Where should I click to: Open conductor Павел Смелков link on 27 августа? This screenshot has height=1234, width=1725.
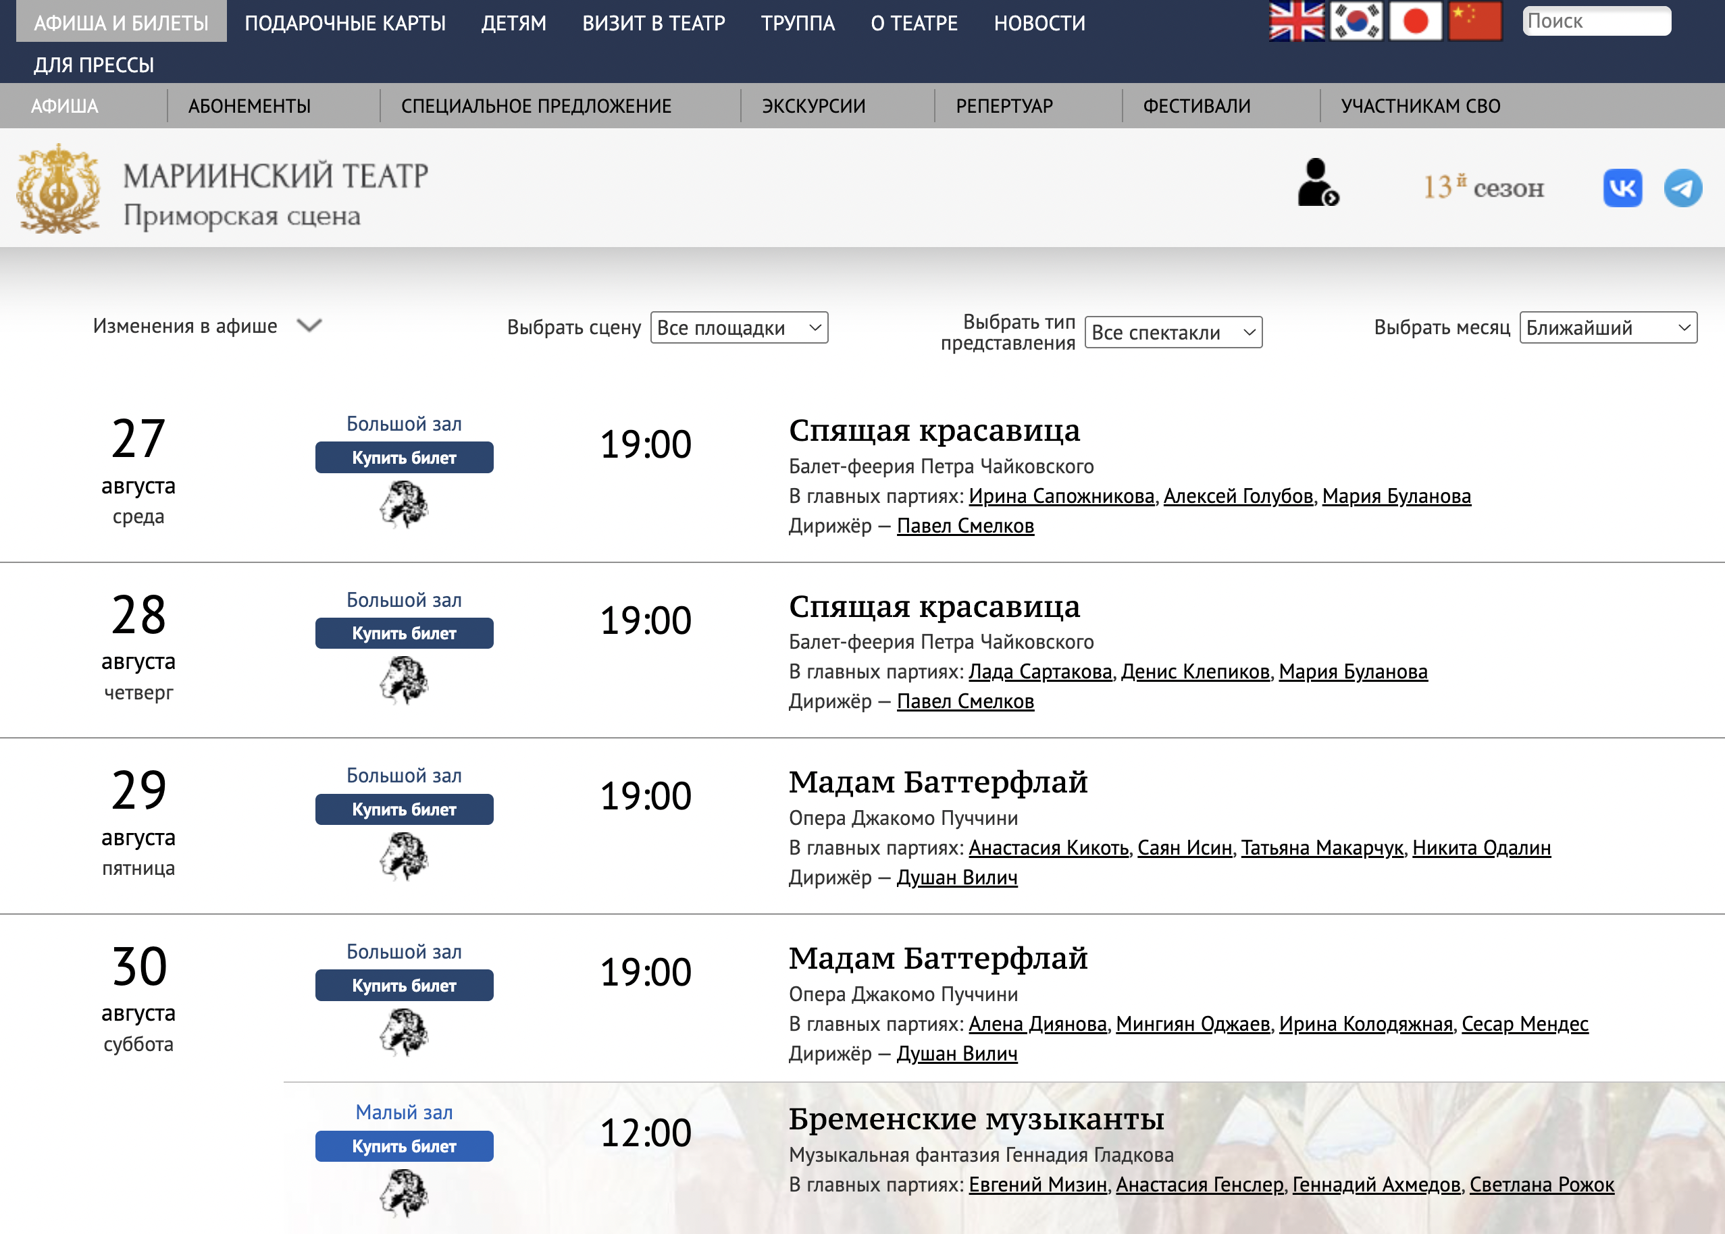(x=964, y=526)
